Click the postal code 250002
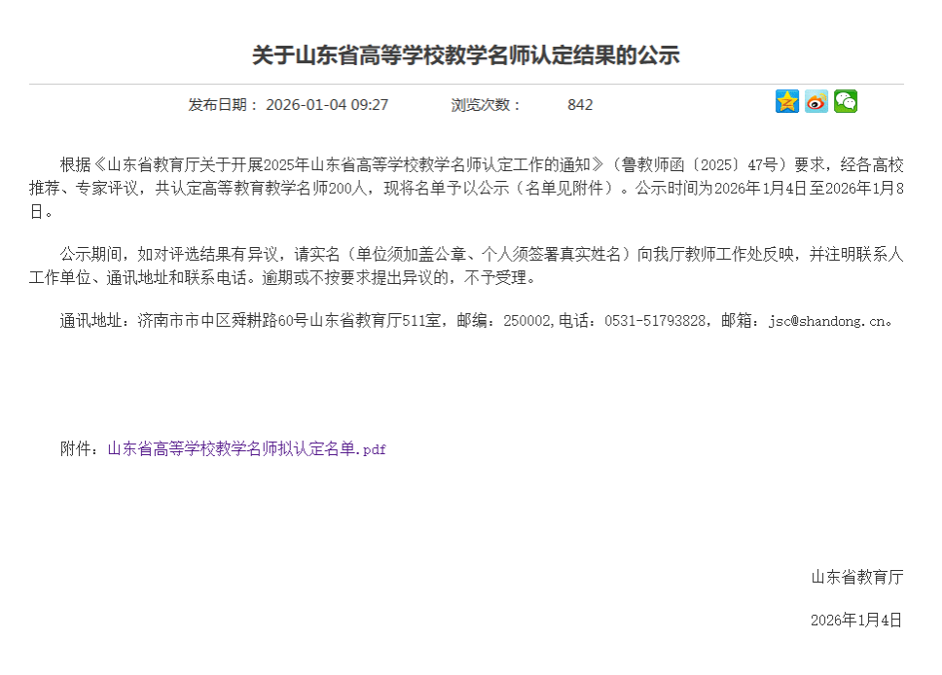942x675 pixels. click(527, 321)
